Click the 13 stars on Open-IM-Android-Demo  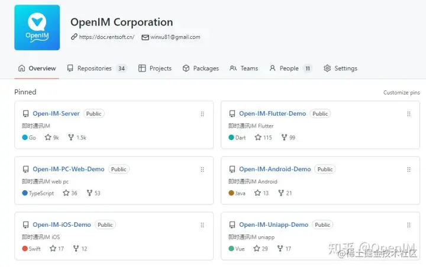point(262,193)
